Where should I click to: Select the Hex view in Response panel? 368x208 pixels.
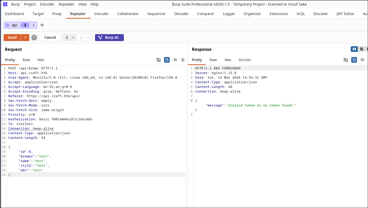(228, 60)
